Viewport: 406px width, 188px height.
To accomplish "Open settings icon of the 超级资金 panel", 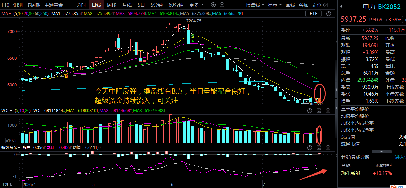I will [x=319, y=147].
